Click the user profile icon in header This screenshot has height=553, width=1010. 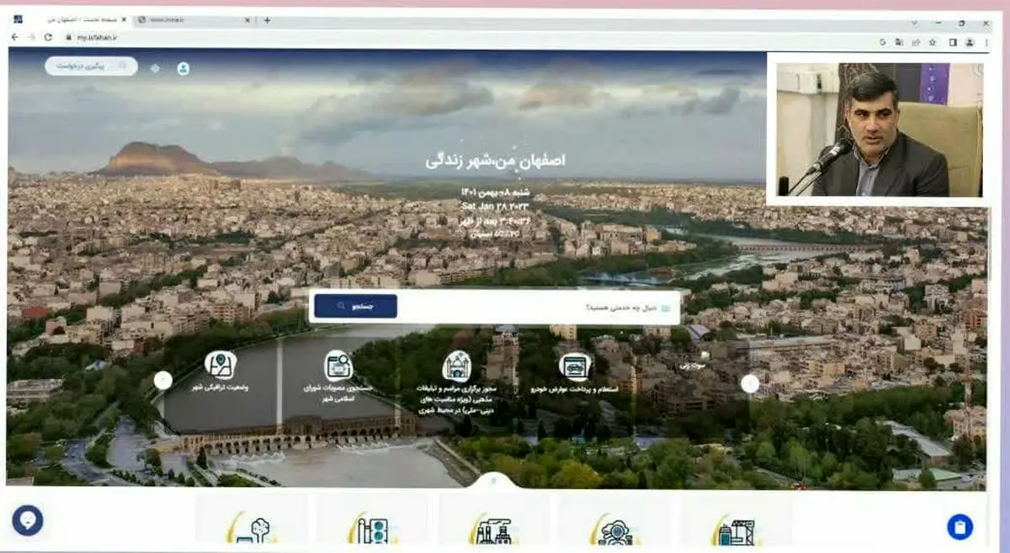click(x=183, y=68)
